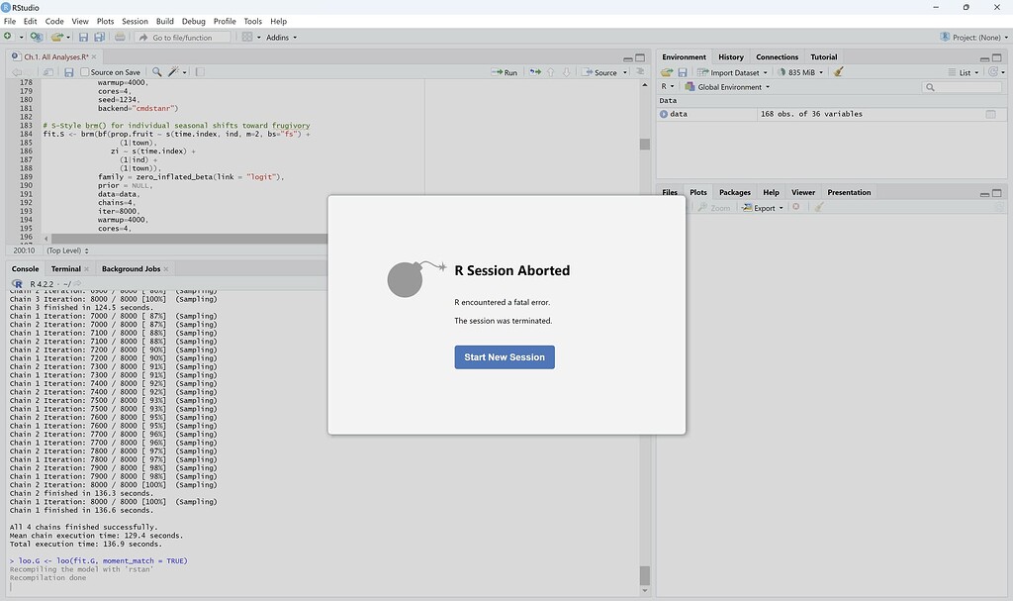Image resolution: width=1013 pixels, height=601 pixels.
Task: Open the New File icon in the toolbar
Action: (x=9, y=37)
